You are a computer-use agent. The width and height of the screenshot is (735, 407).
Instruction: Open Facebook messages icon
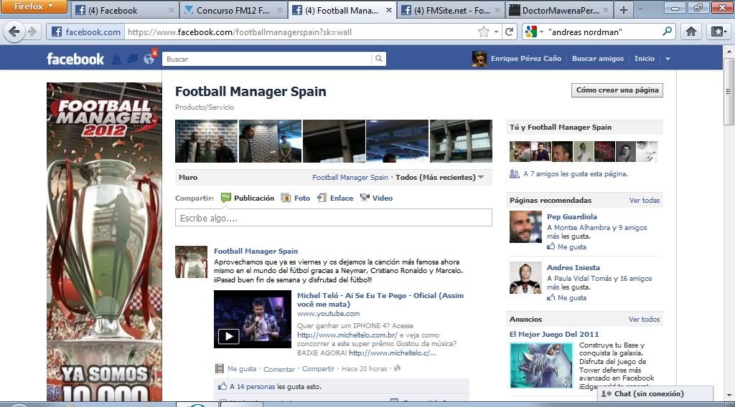[x=133, y=59]
